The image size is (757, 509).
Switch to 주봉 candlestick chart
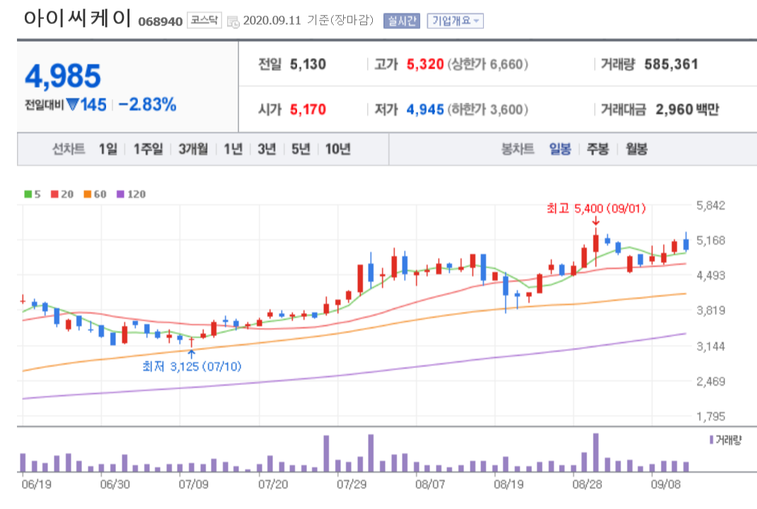click(598, 149)
